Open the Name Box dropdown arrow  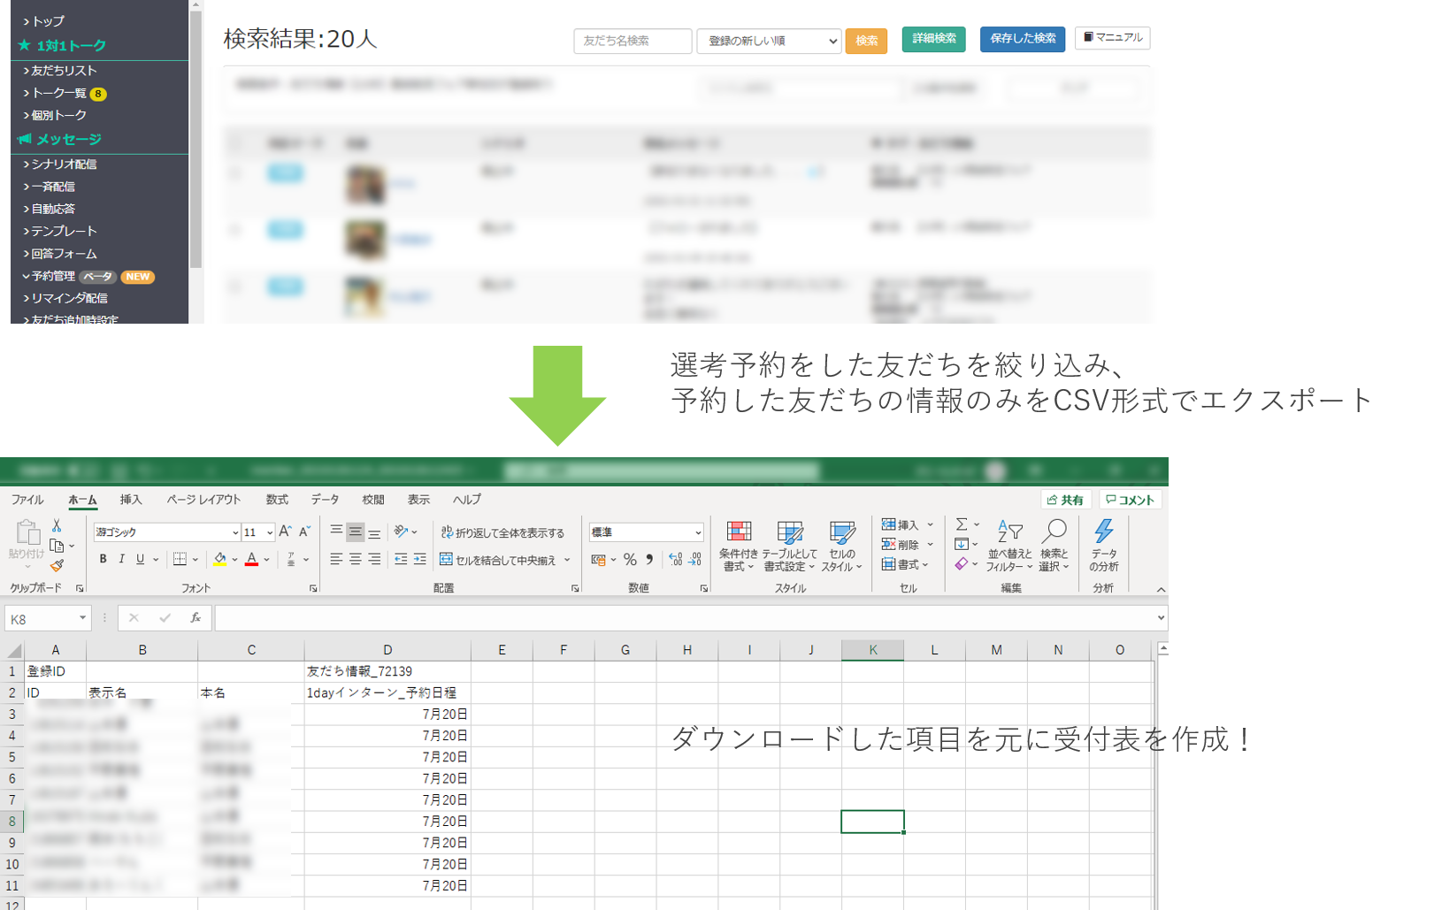82,618
